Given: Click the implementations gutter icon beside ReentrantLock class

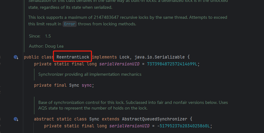Looking at the screenshot, I should [x=16, y=57].
